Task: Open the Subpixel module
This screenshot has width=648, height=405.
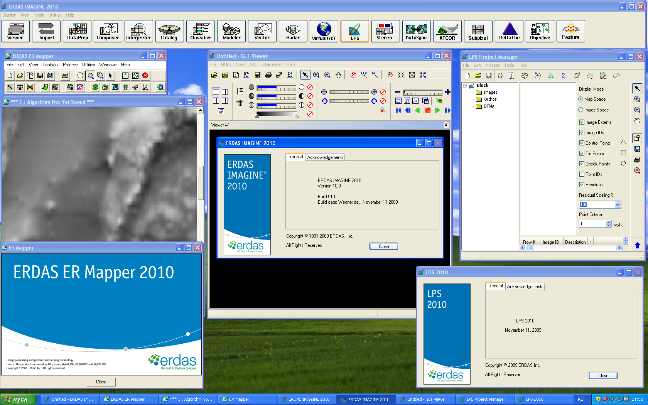Action: 478,31
